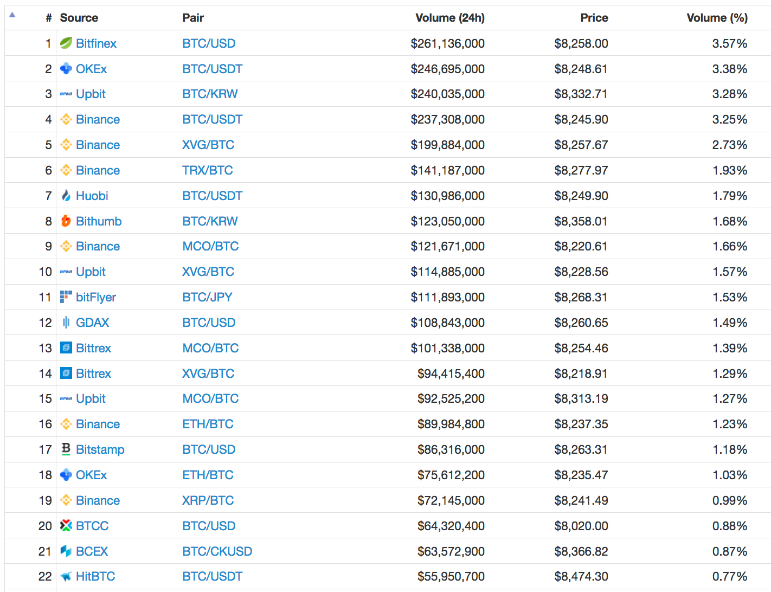Click the bitFlyer squares logo icon
This screenshot has width=771, height=592.
point(66,297)
